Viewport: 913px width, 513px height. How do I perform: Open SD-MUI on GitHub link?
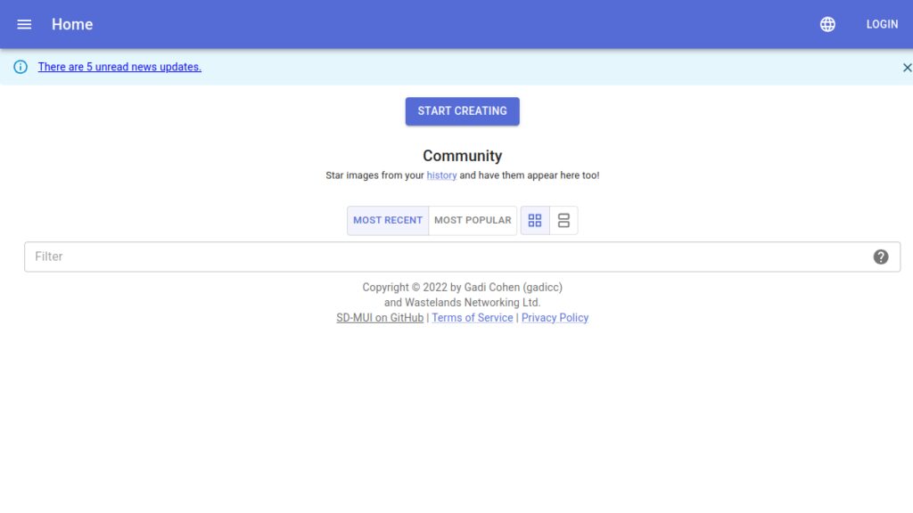click(380, 318)
